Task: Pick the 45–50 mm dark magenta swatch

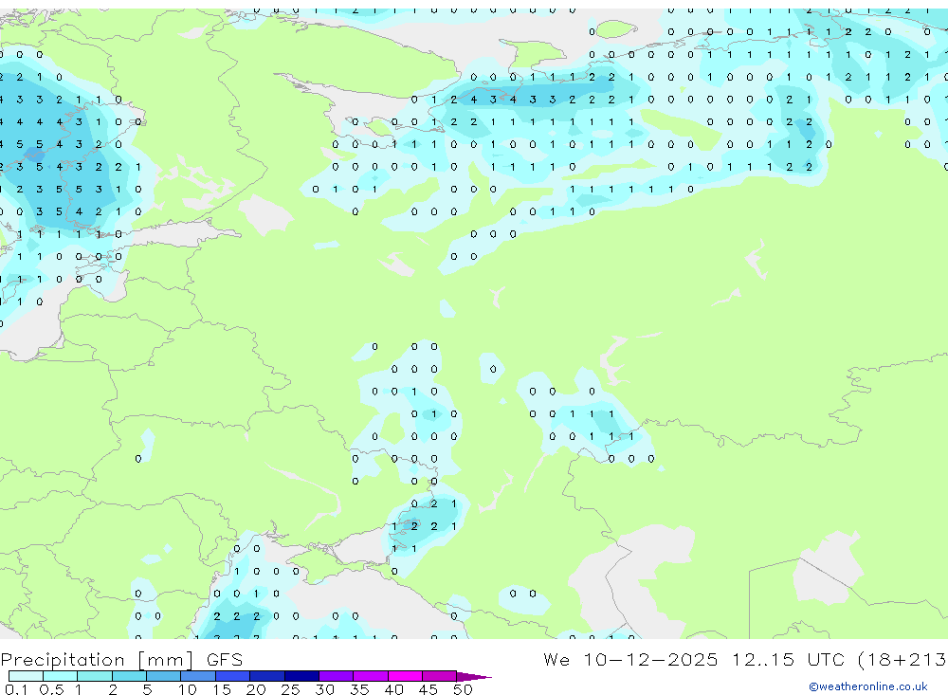Action: click(x=440, y=676)
